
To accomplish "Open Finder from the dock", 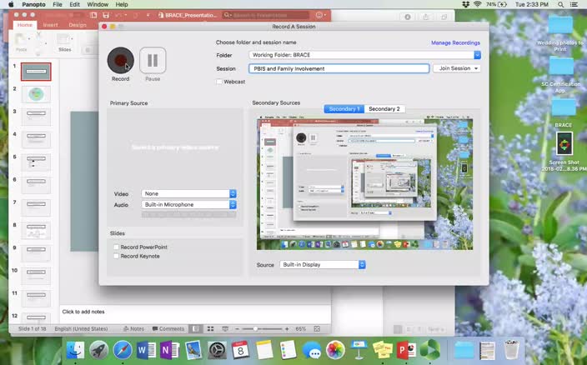I will pos(75,350).
